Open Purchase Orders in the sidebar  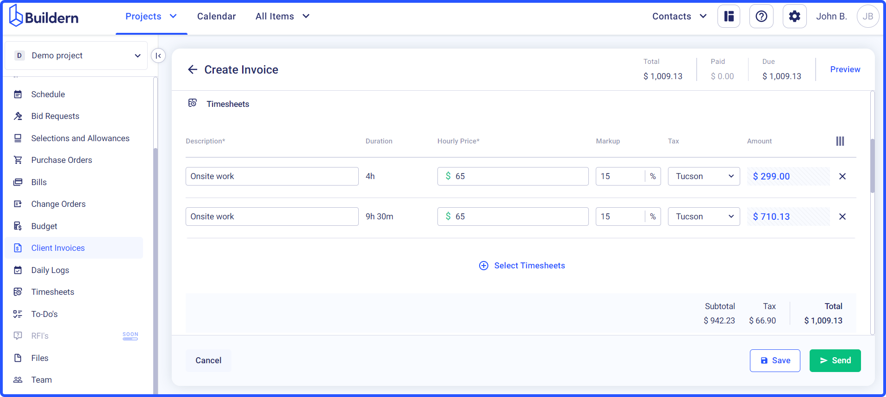pyautogui.click(x=62, y=160)
